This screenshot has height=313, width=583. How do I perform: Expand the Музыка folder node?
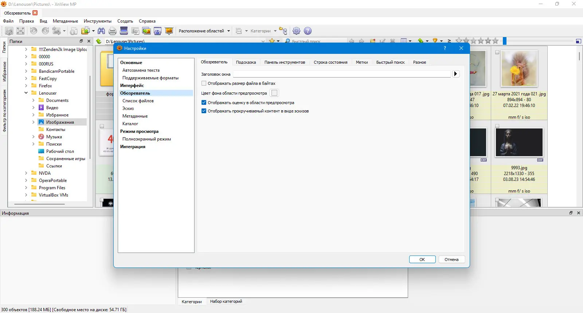(x=33, y=137)
